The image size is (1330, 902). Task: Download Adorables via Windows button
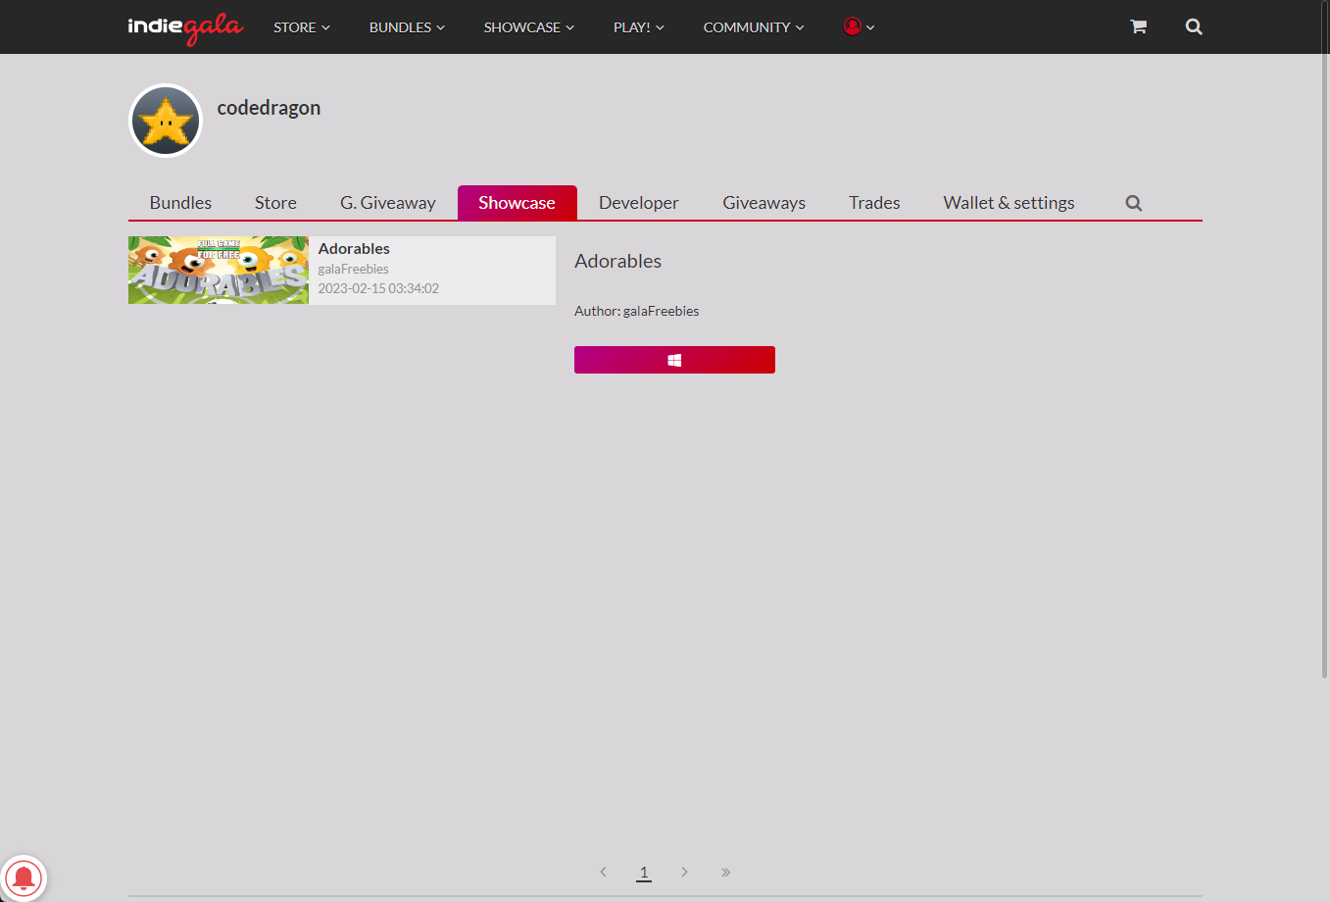pos(674,360)
